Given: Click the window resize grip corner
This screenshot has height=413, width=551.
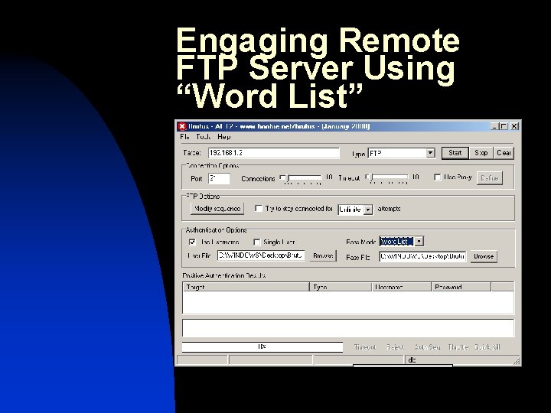Looking at the screenshot, I should pyautogui.click(x=517, y=361).
